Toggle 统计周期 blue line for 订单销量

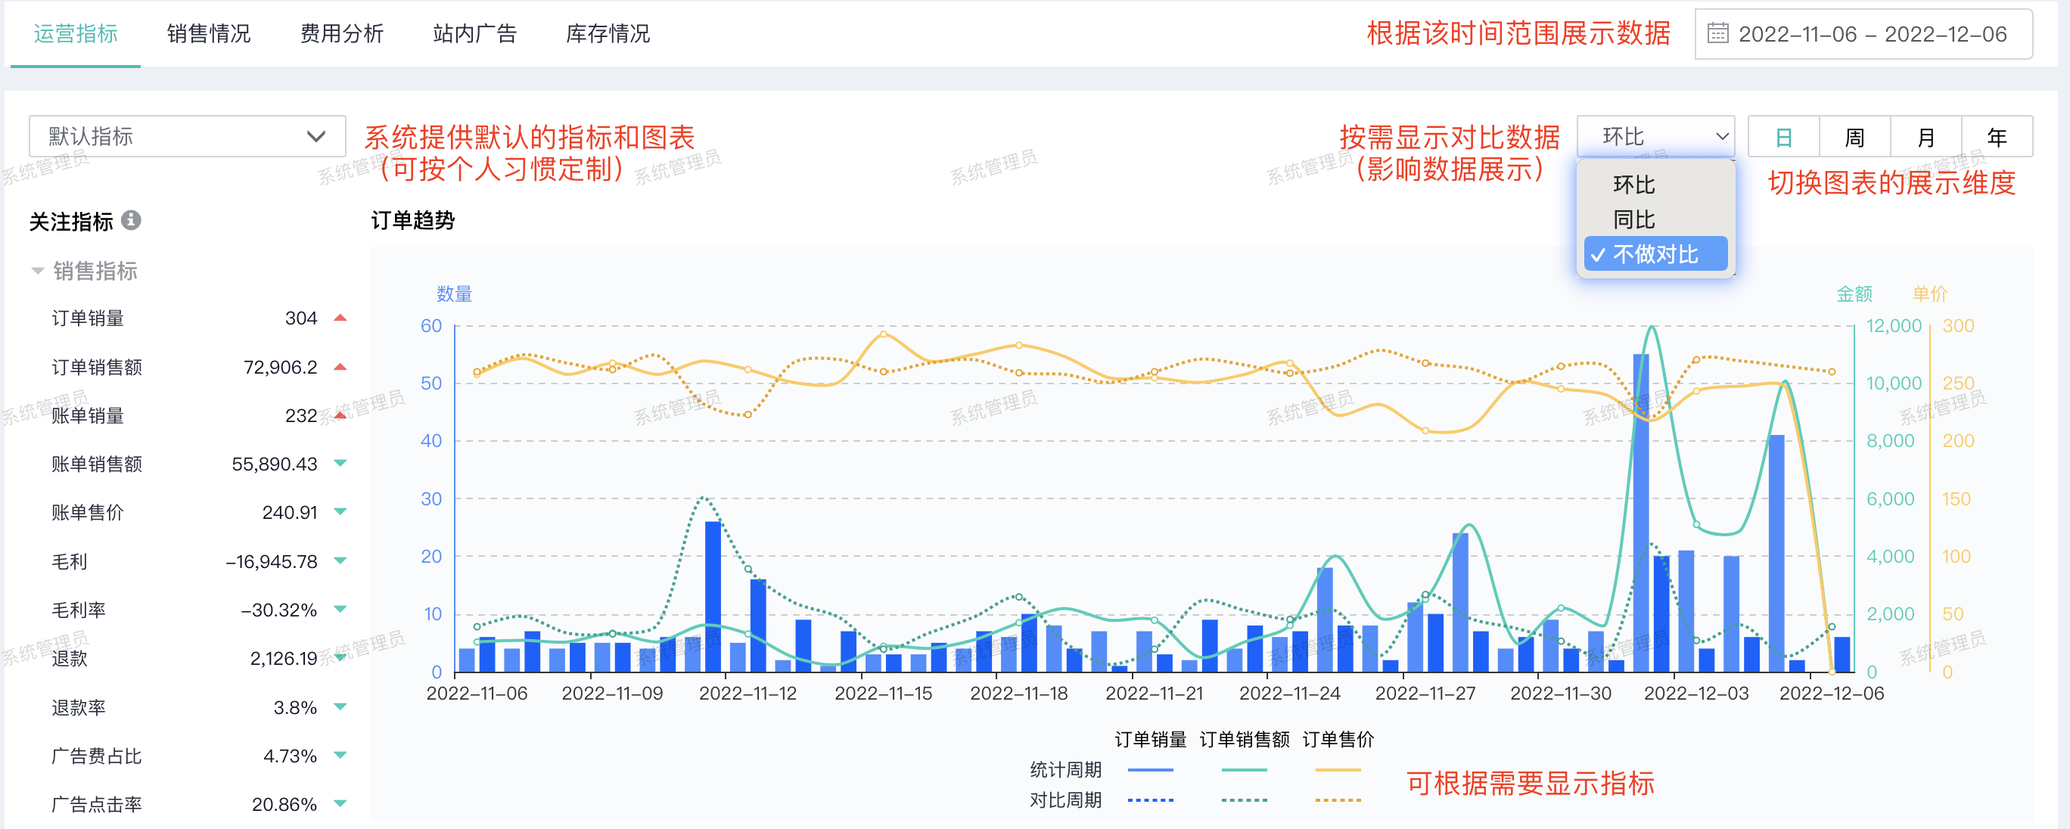(x=1150, y=769)
